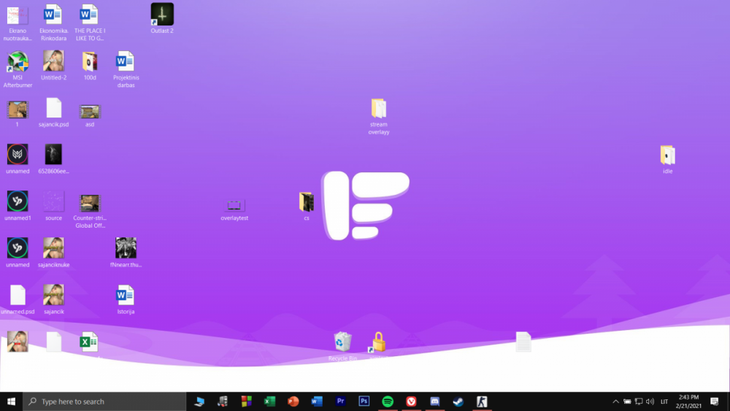
Task: Open the MSI Afterburner shortcut
Action: coord(18,63)
